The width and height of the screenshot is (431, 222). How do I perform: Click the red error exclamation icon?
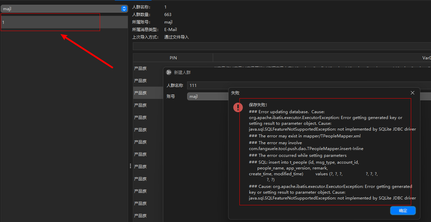[x=238, y=107]
